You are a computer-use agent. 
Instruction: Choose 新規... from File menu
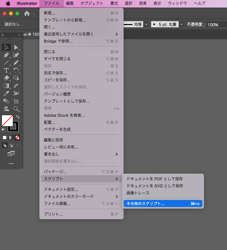click(x=81, y=13)
